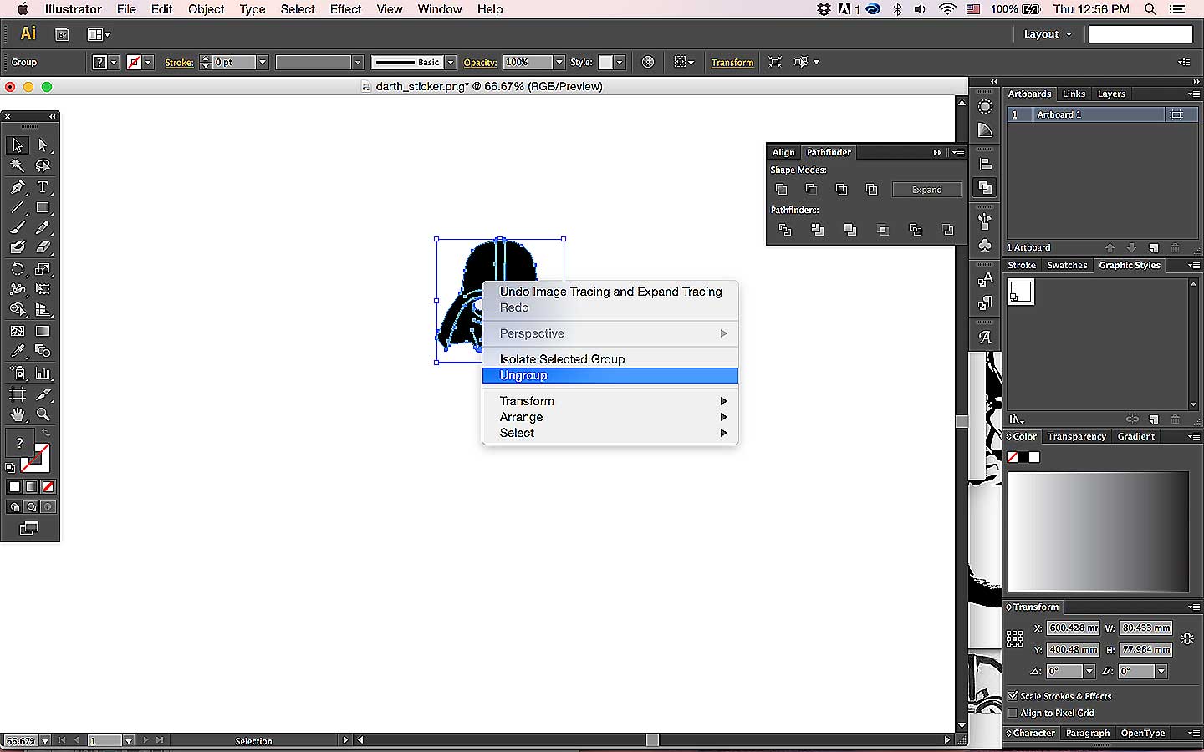Choose Isolate Selected Group
1204x752 pixels.
[x=610, y=359]
